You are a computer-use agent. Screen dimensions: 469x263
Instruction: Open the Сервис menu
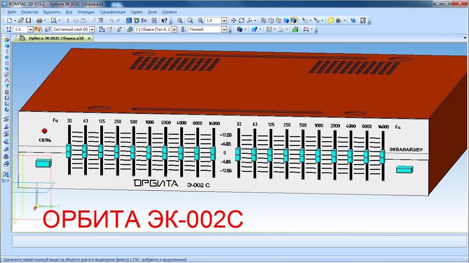click(x=137, y=12)
